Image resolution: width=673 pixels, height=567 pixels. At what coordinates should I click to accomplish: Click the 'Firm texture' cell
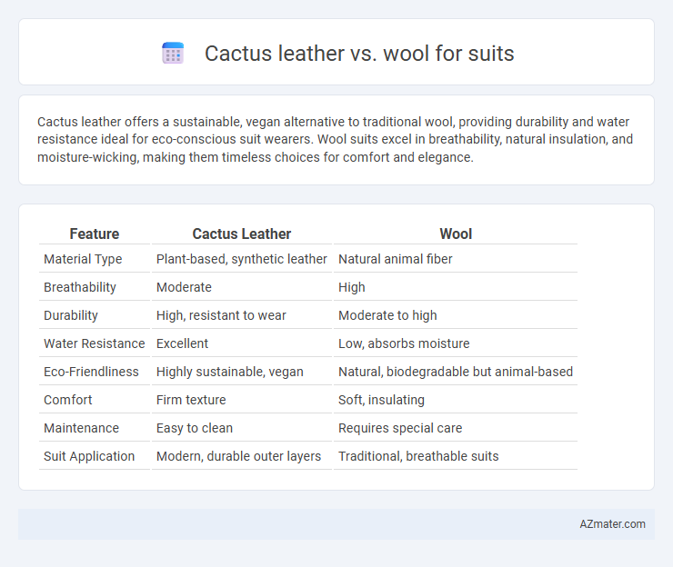(x=191, y=400)
